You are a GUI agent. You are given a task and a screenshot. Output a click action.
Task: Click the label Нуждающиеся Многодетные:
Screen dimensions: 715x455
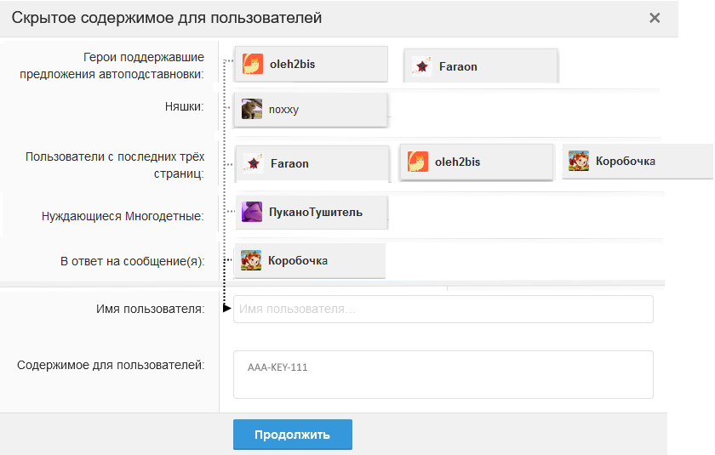(x=123, y=216)
